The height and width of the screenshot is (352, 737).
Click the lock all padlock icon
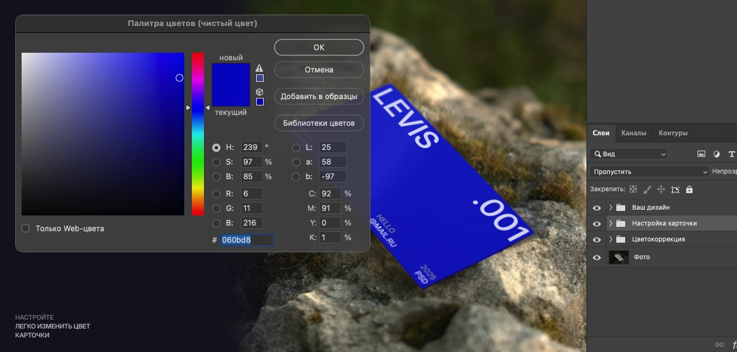[689, 189]
